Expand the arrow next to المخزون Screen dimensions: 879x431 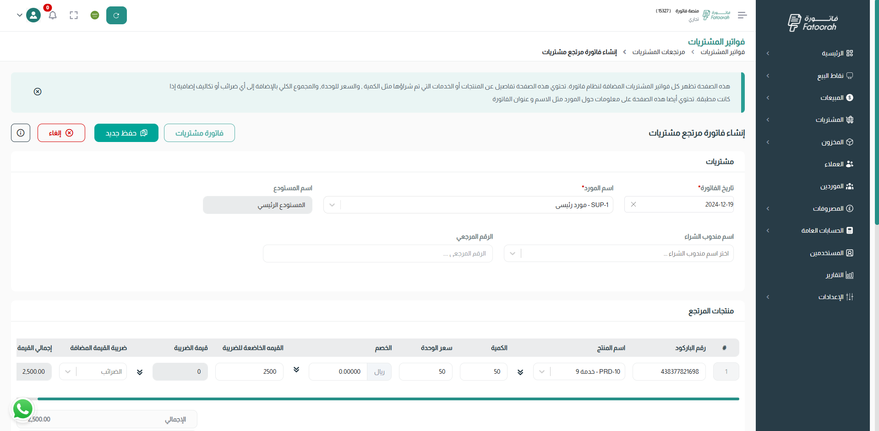[768, 142]
